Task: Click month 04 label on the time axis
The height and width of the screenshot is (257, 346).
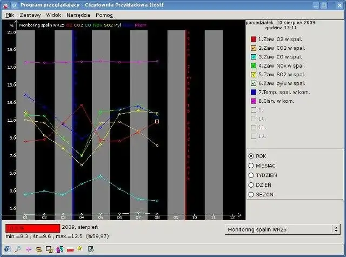Action: pos(82,218)
